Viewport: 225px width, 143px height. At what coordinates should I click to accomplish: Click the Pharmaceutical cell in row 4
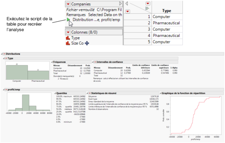(x=166, y=36)
